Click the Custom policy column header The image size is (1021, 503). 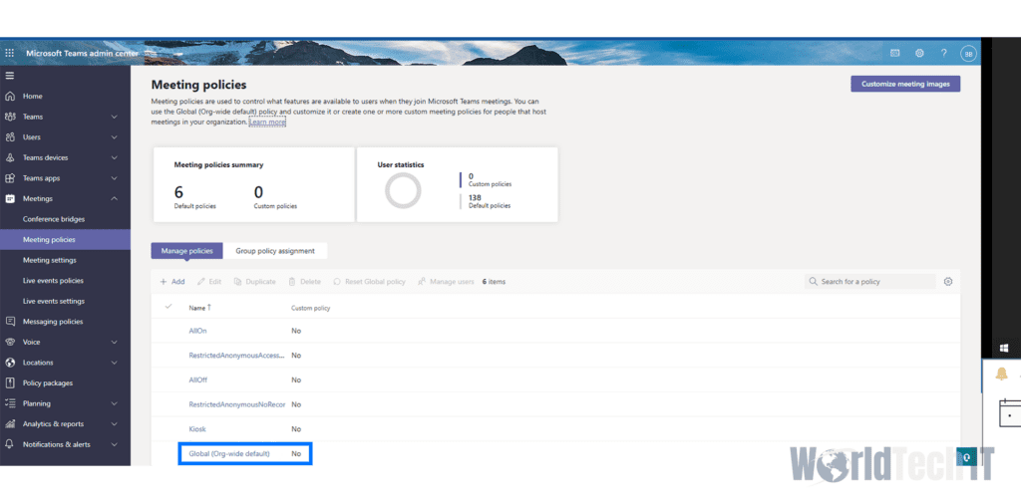[311, 308]
